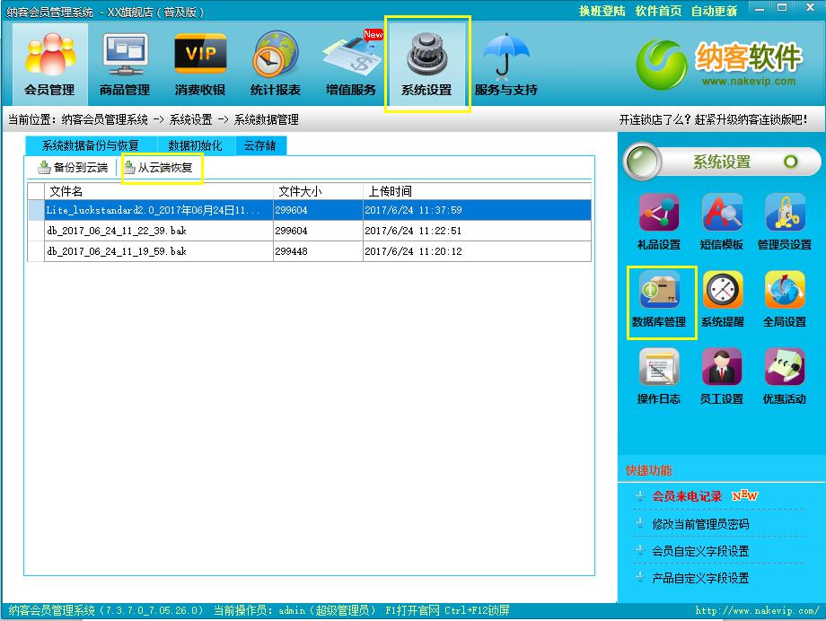This screenshot has height=621, width=826.
Task: Switch to 数据初始化 tab
Action: 195,145
